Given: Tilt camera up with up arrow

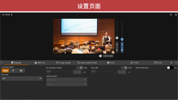Looking at the screenshot, I should [x=117, y=45].
